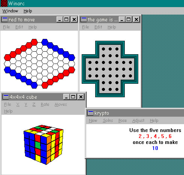
Task: Click Adjust in the krypto menu bar
Action: pyautogui.click(x=138, y=120)
